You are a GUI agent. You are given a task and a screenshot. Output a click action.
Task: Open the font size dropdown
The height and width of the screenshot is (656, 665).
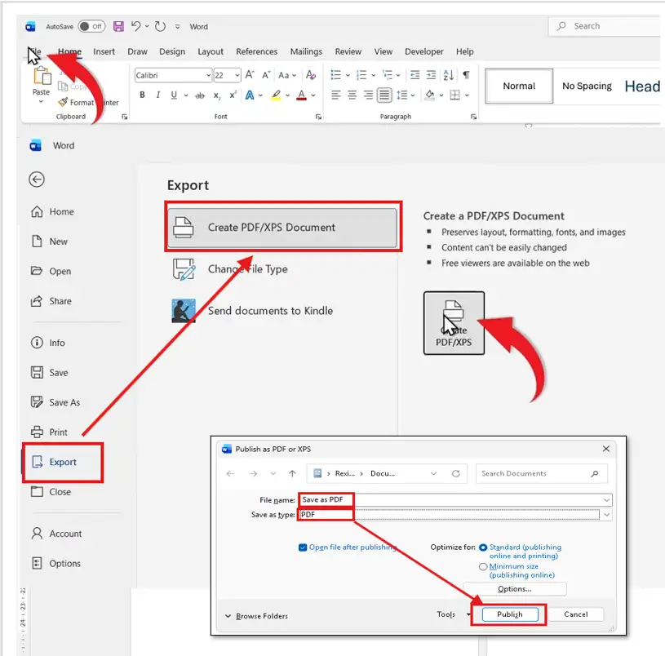pos(237,76)
